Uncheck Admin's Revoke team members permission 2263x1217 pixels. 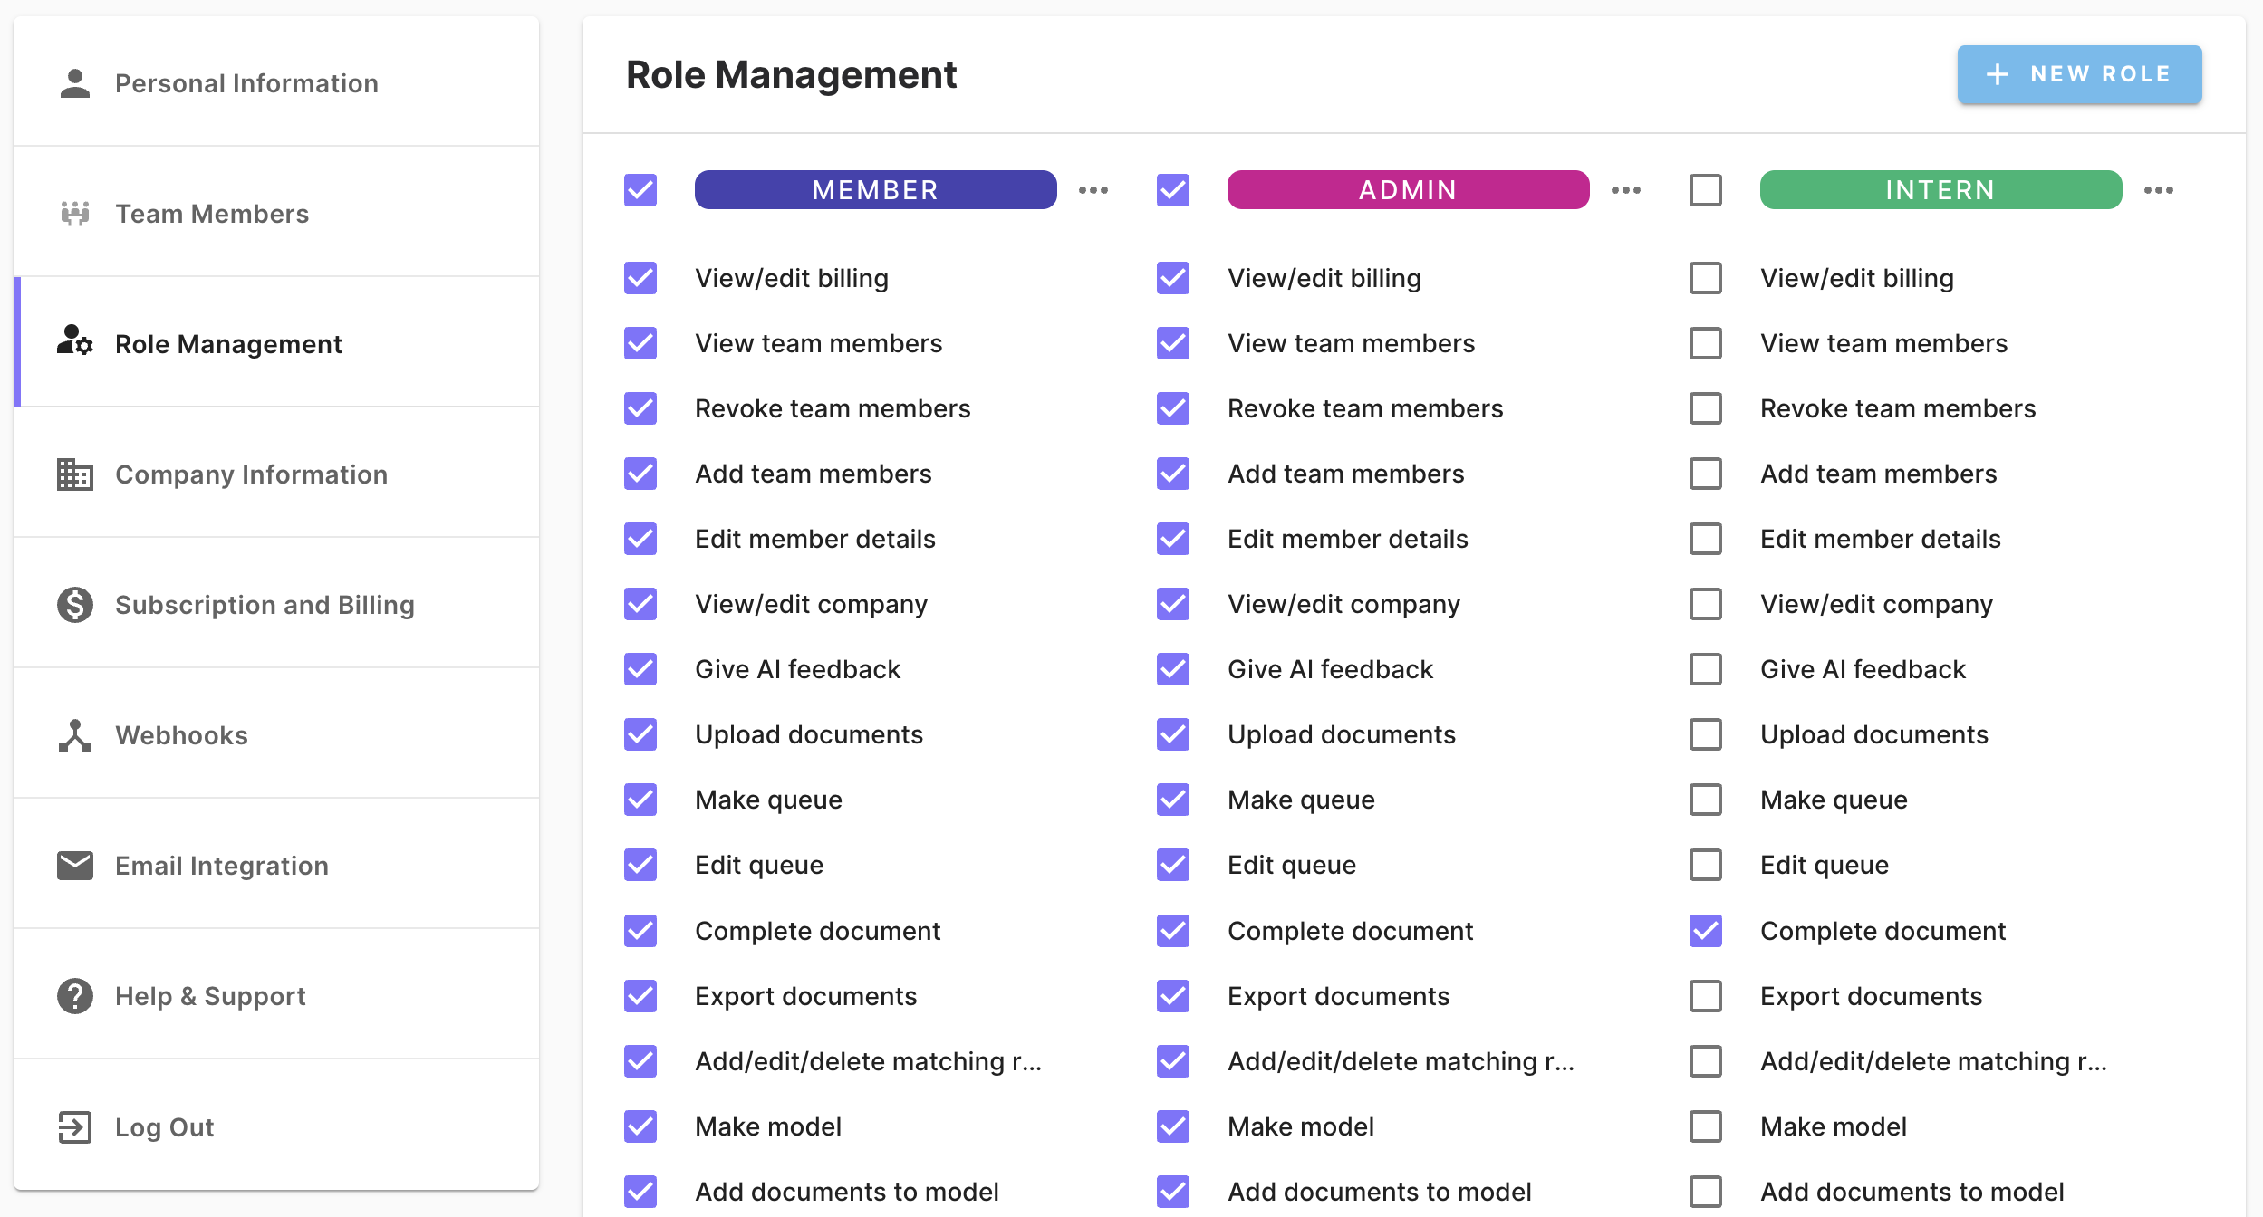(x=1173, y=408)
